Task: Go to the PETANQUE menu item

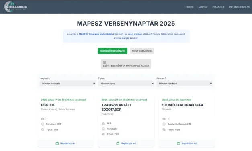Action: (x=218, y=7)
